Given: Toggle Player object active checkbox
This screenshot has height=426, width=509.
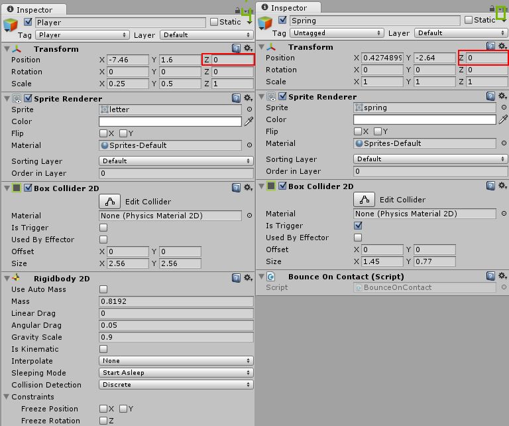Looking at the screenshot, I should (28, 22).
